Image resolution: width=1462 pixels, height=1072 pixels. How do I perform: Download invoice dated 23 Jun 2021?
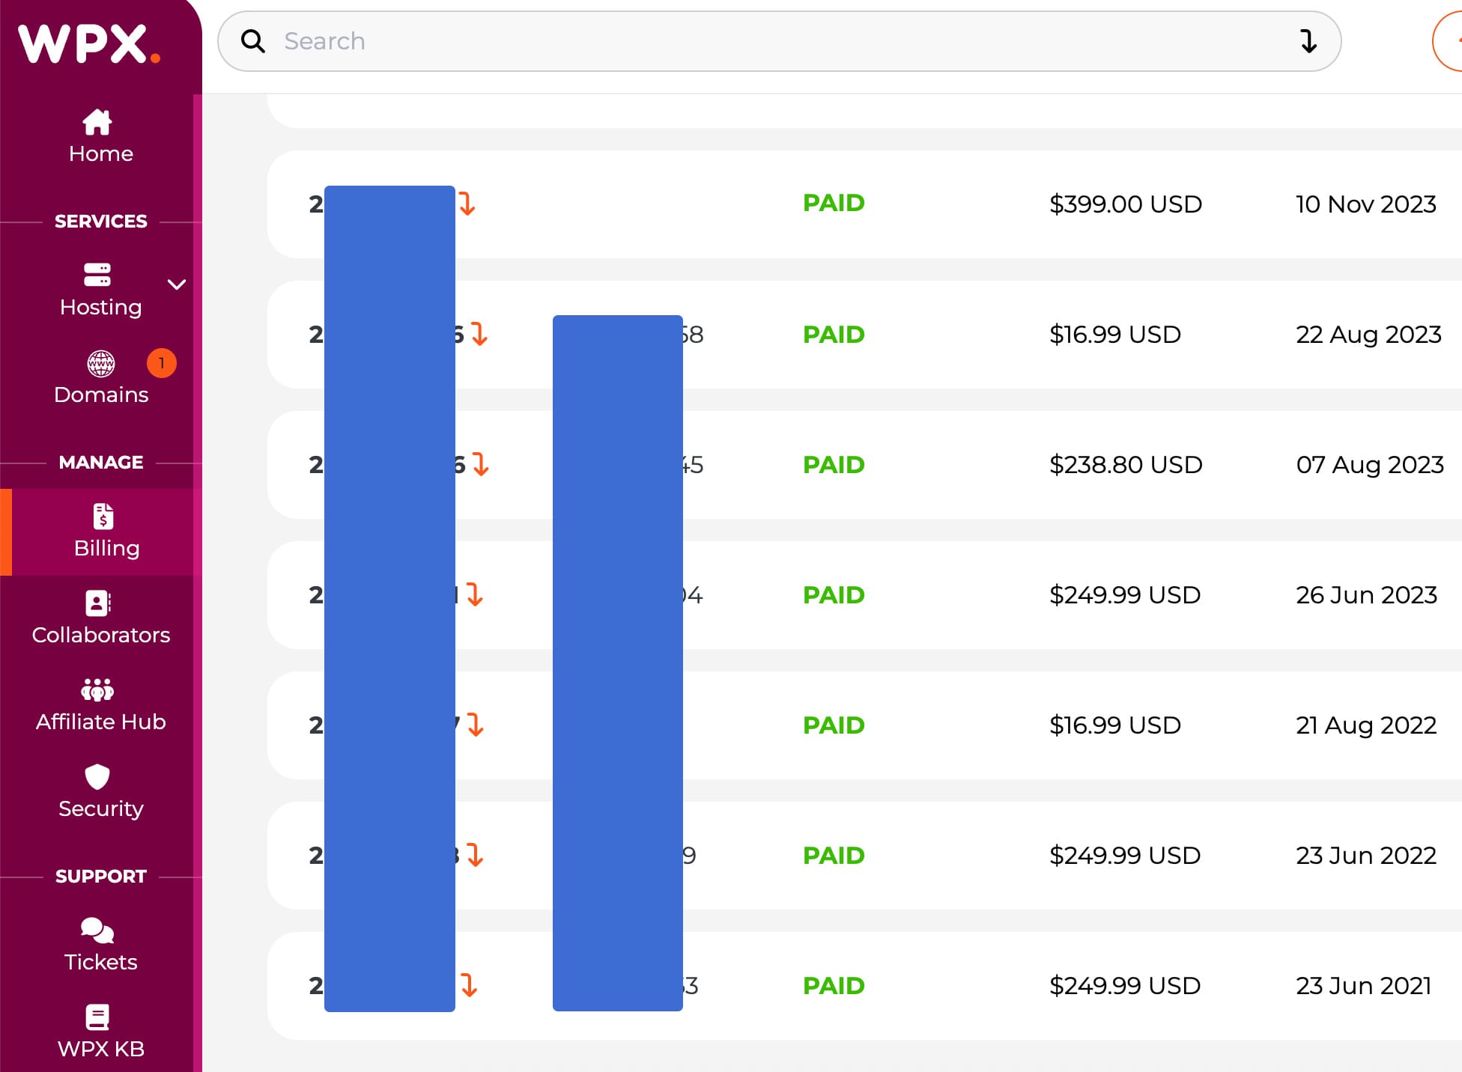[469, 985]
